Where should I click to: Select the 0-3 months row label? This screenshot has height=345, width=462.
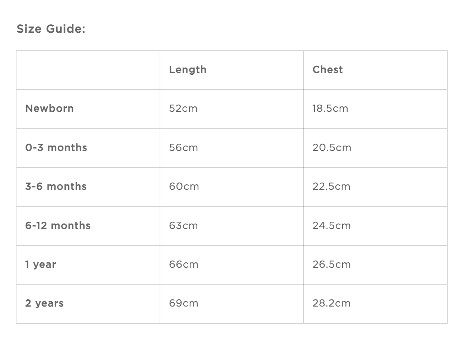pyautogui.click(x=56, y=148)
